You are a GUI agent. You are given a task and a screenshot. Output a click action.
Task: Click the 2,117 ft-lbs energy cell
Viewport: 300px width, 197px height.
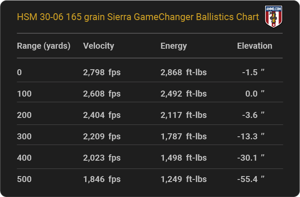[184, 115]
